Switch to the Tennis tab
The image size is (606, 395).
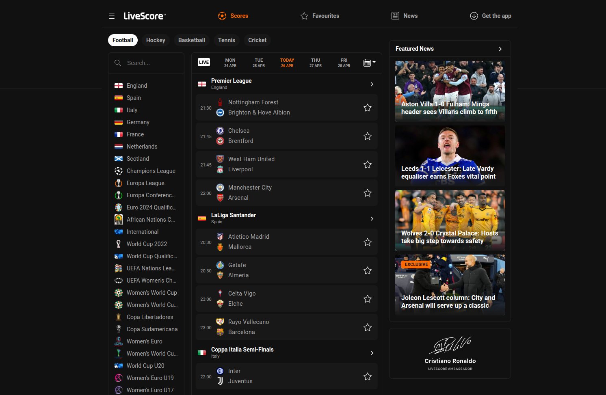[x=226, y=40]
